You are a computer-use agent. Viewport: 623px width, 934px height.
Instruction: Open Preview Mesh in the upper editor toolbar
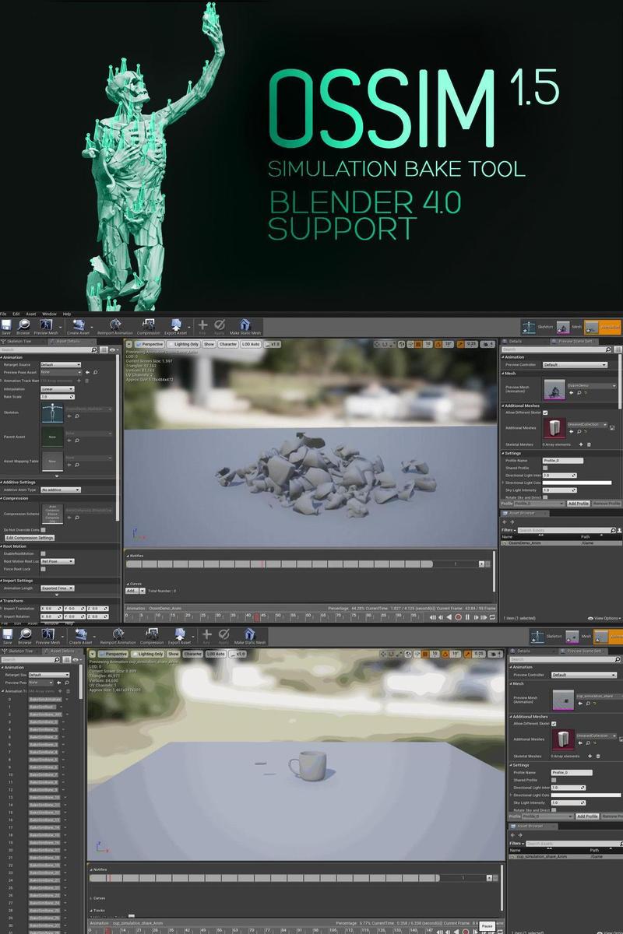pyautogui.click(x=46, y=327)
